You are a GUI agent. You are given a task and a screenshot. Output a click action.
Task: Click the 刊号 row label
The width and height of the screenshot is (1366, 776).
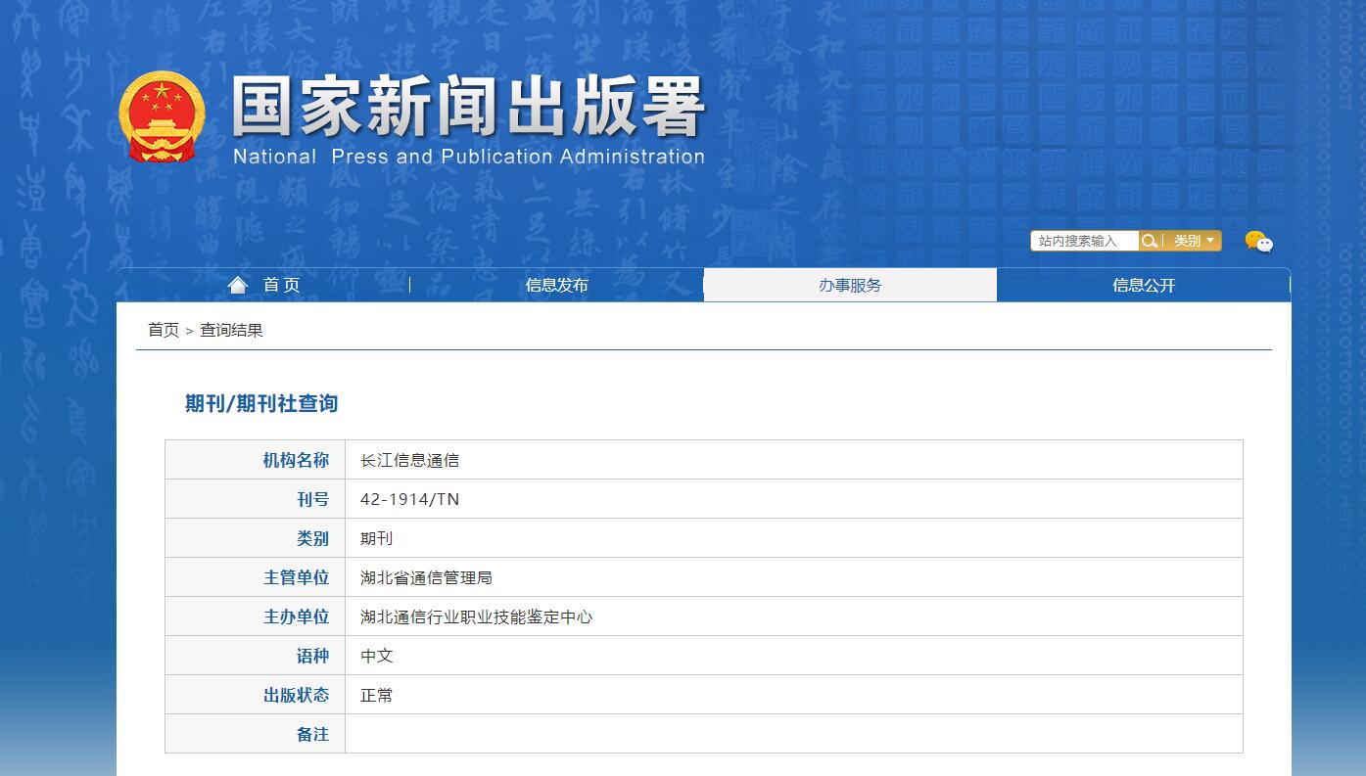click(x=312, y=499)
